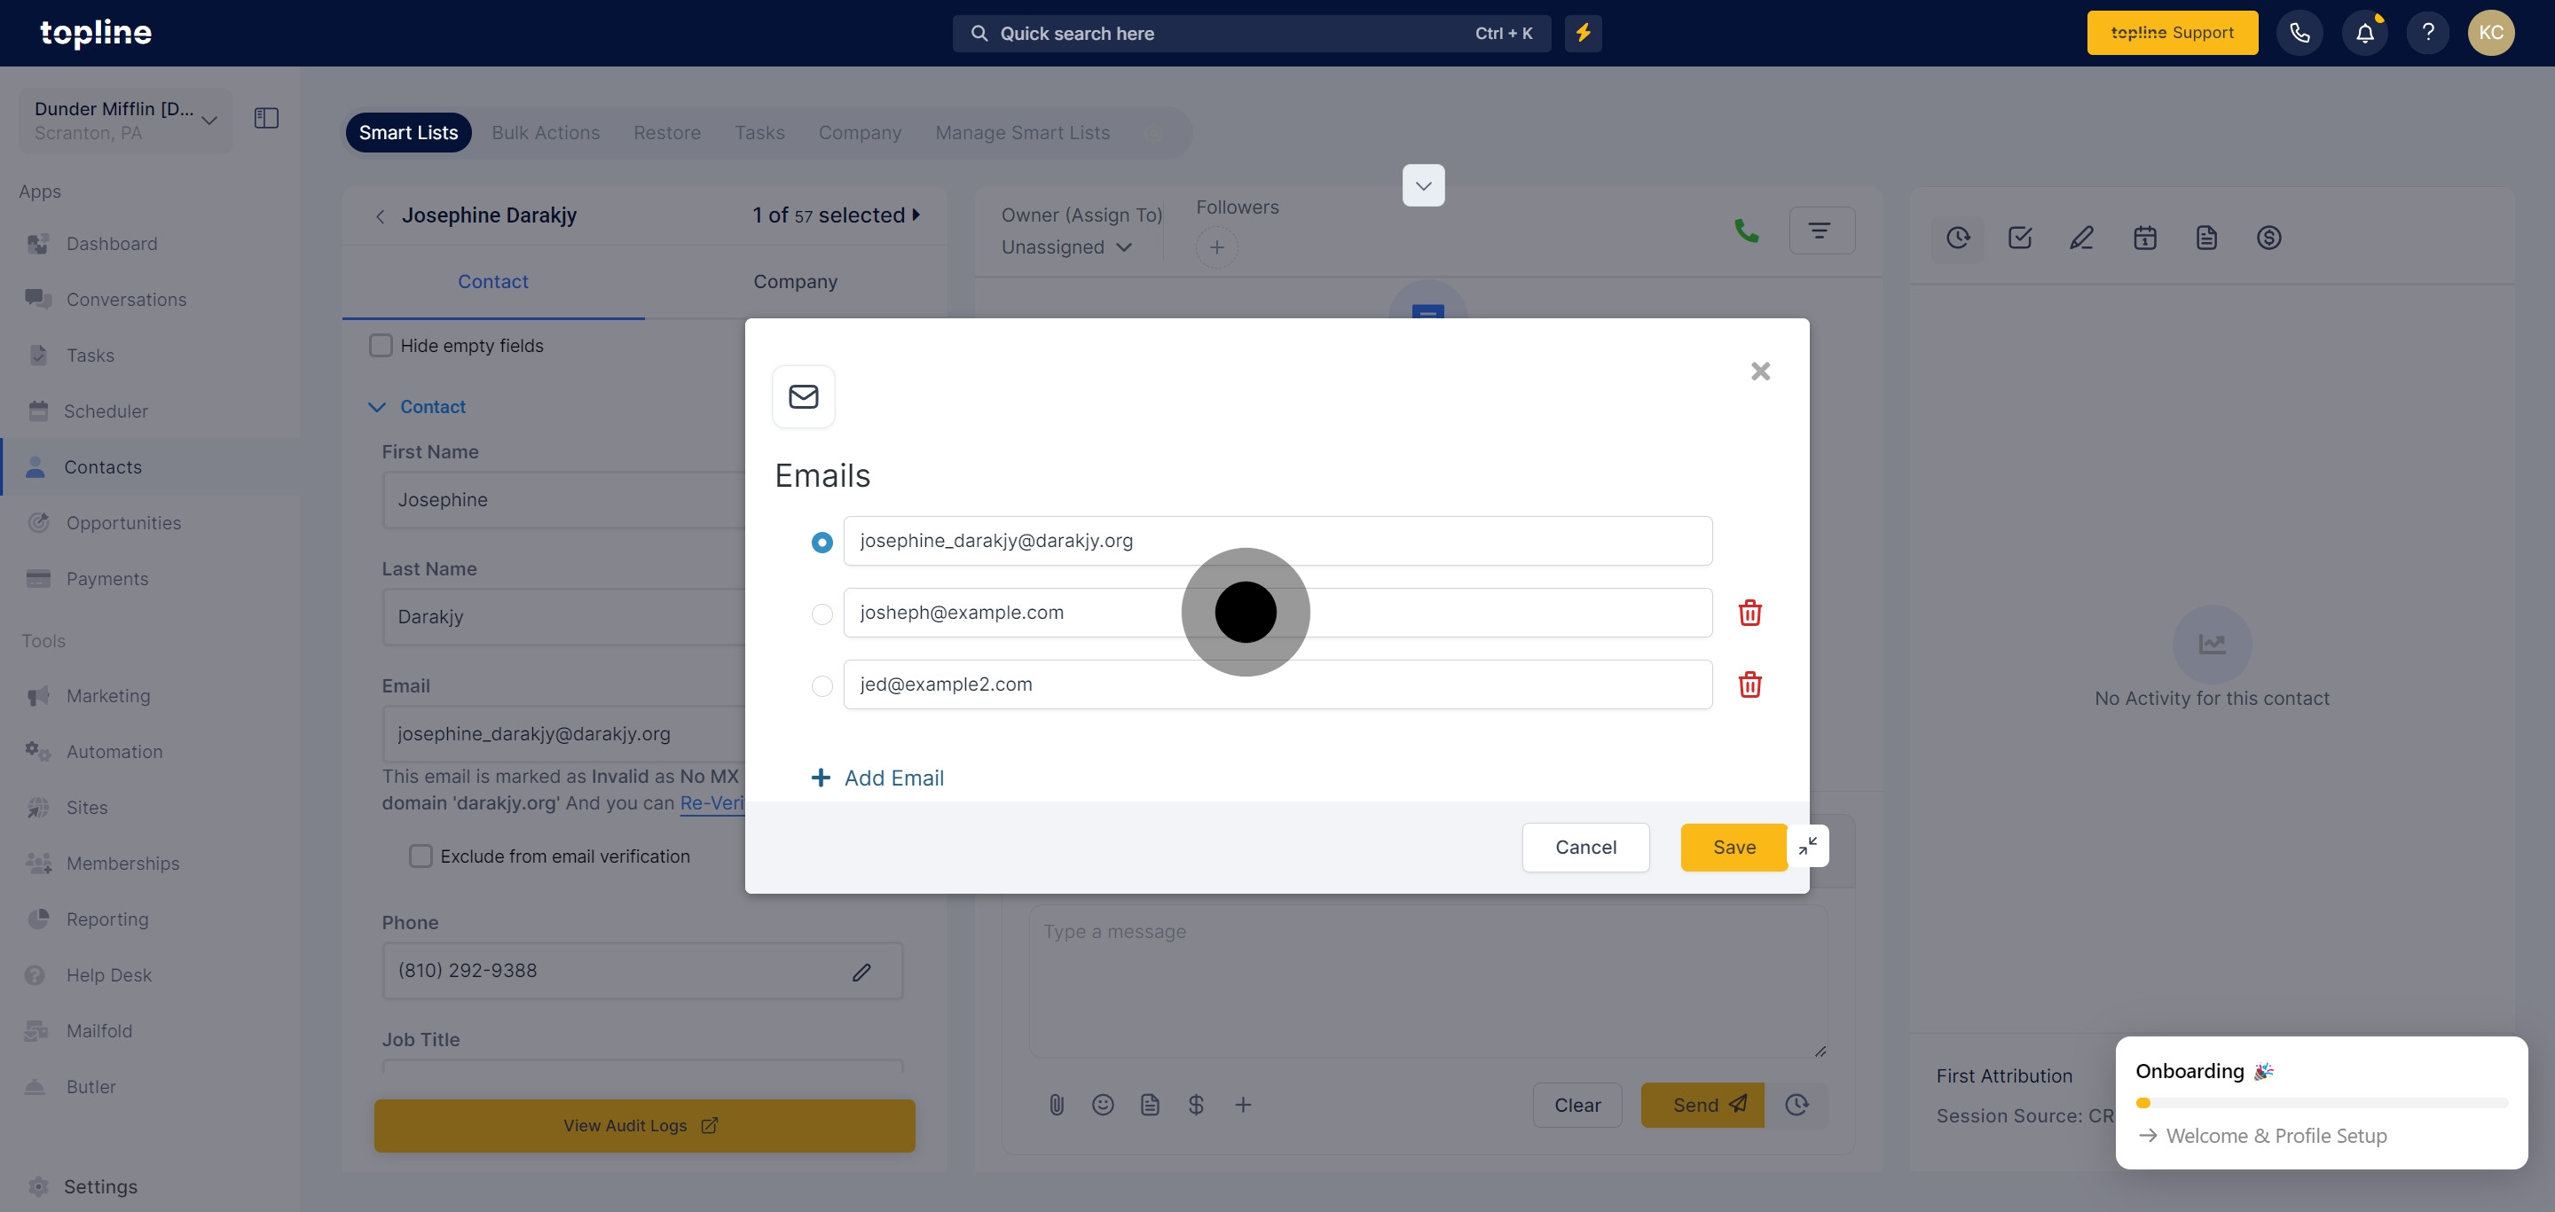Select josheph@example.com radio button
Image resolution: width=2555 pixels, height=1212 pixels.
coord(822,614)
